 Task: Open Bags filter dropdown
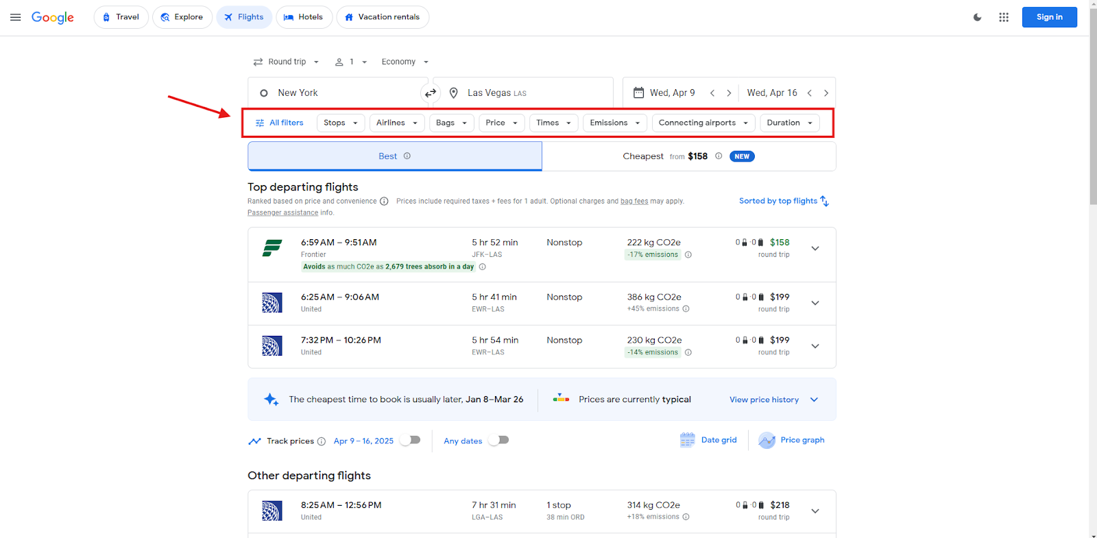pyautogui.click(x=452, y=123)
